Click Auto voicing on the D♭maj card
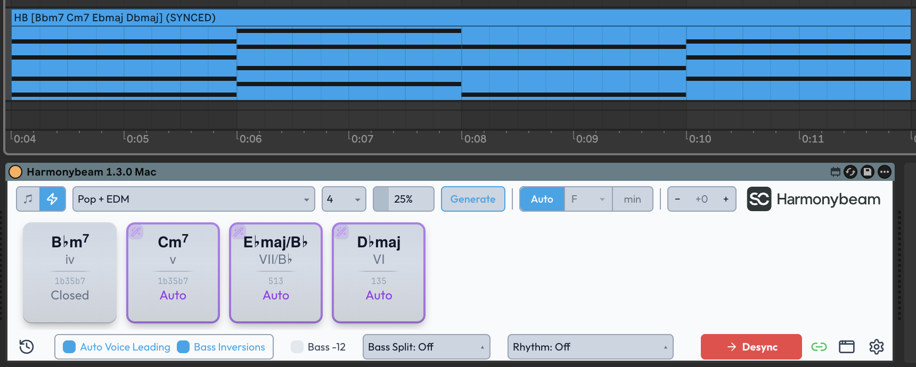The image size is (916, 367). (379, 295)
